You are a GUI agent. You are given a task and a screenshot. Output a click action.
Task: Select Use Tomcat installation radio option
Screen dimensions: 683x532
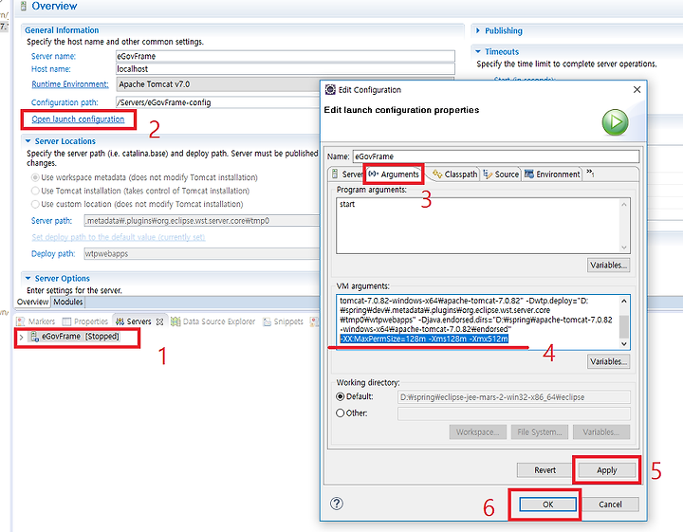pyautogui.click(x=35, y=191)
